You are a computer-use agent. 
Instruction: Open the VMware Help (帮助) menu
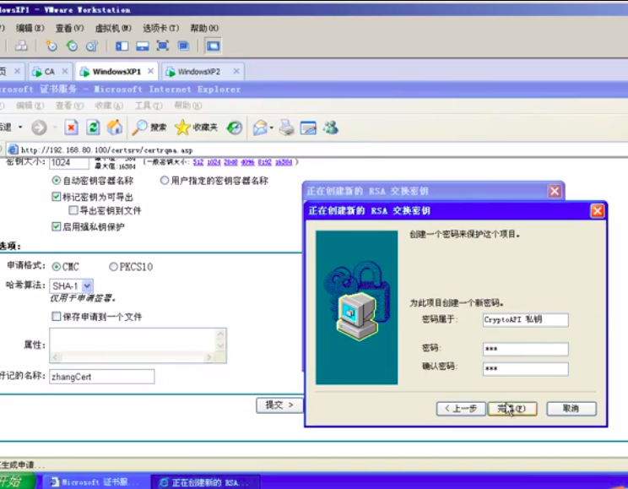(204, 28)
